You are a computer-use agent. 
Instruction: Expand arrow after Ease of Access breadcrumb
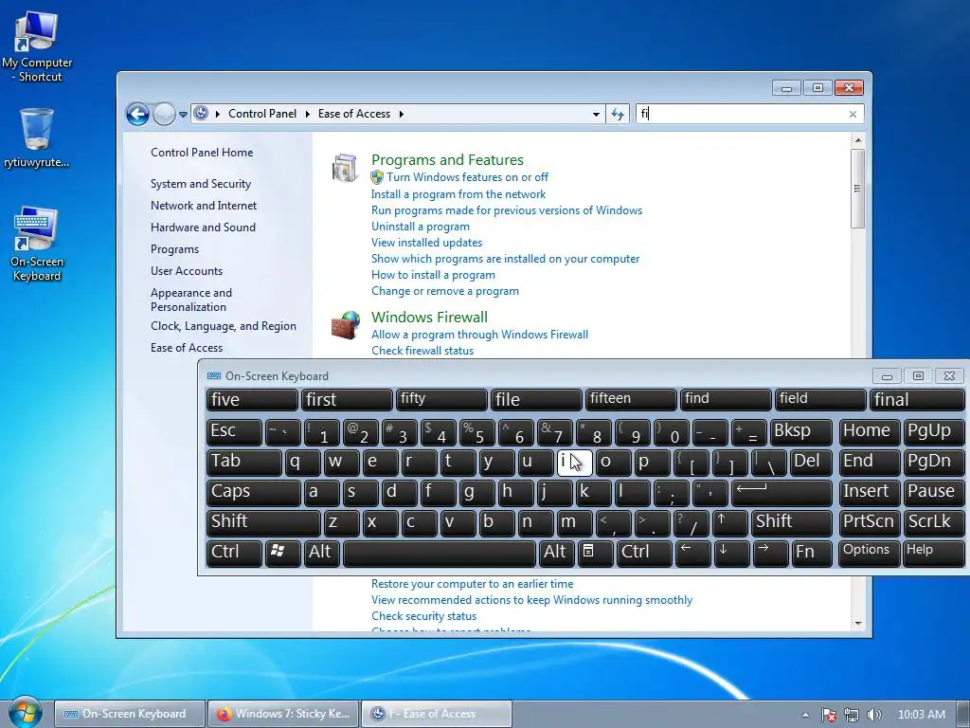point(402,114)
